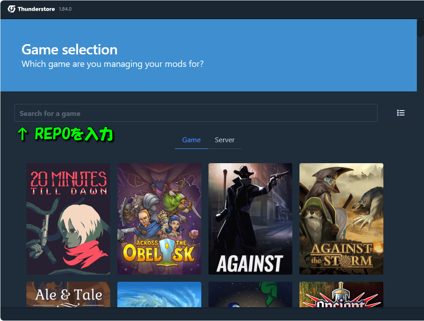Click the Search for a game field

coord(196,113)
